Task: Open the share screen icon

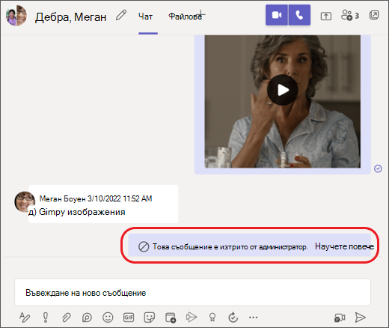Action: point(325,16)
